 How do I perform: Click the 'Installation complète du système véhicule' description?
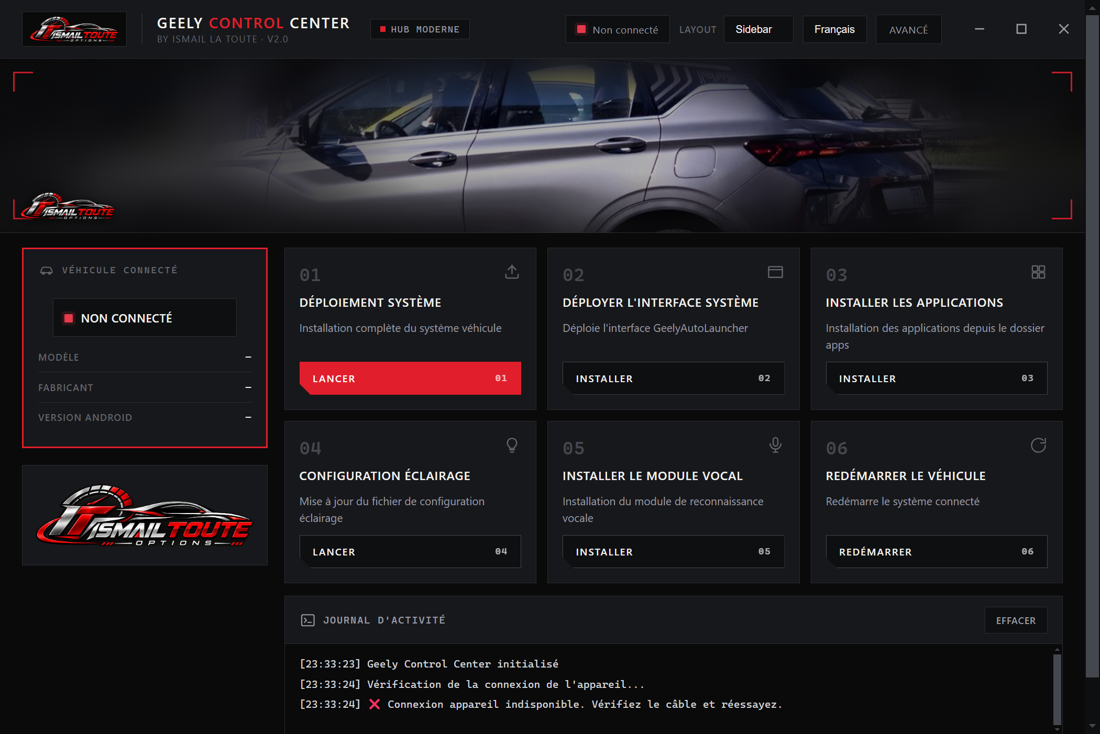point(400,328)
